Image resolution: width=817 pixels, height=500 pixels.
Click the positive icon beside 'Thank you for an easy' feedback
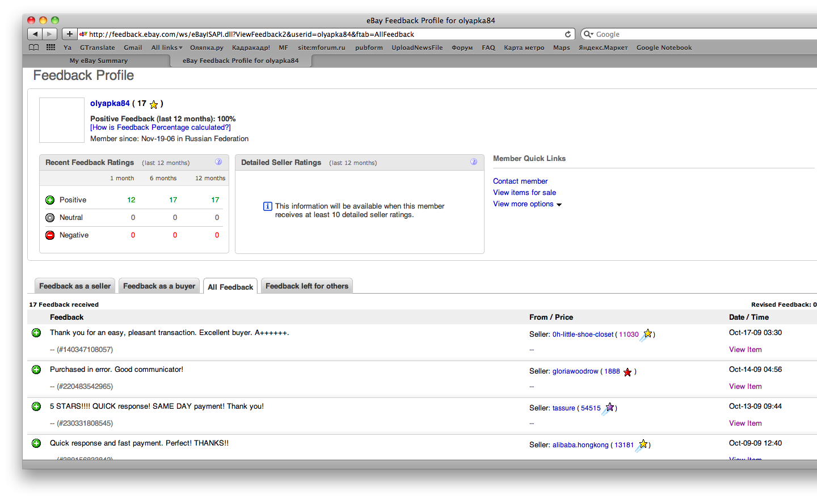point(36,333)
